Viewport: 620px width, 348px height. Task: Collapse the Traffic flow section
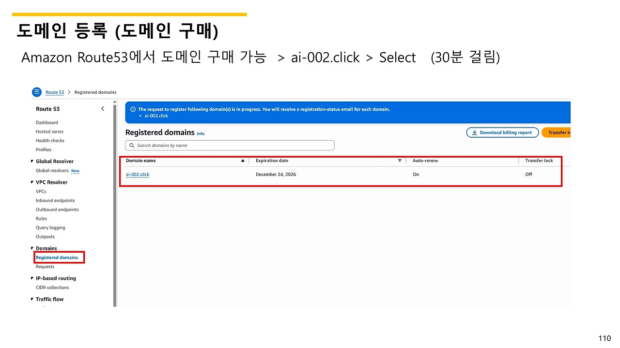pos(32,299)
